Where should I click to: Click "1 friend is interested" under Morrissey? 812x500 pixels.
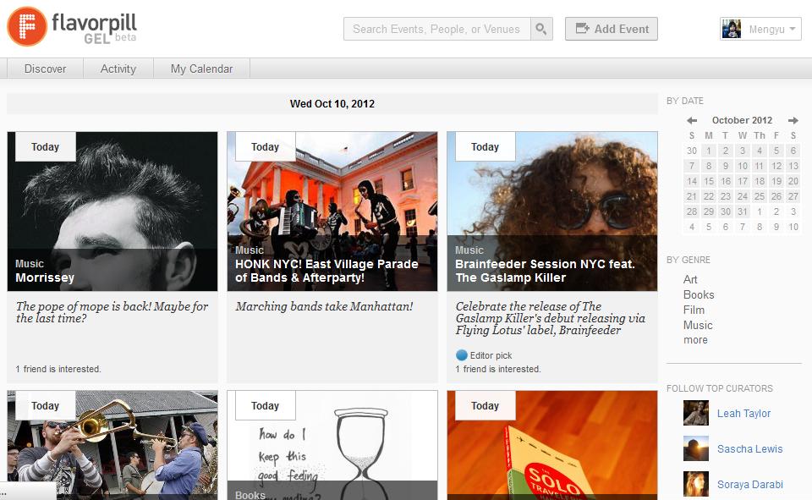click(x=58, y=369)
